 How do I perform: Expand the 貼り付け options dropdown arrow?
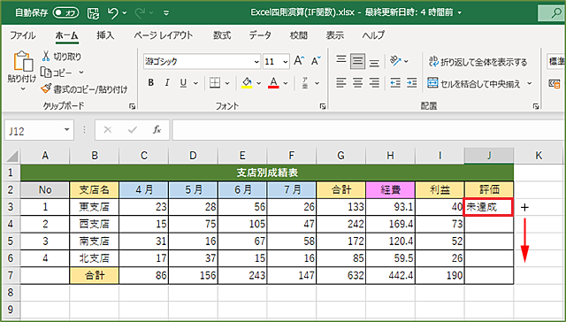coord(22,88)
